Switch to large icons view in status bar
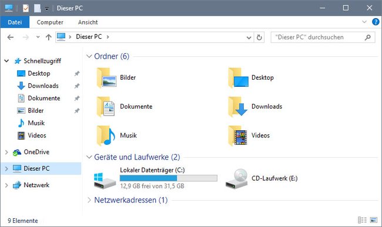The height and width of the screenshot is (227, 382). 374,220
